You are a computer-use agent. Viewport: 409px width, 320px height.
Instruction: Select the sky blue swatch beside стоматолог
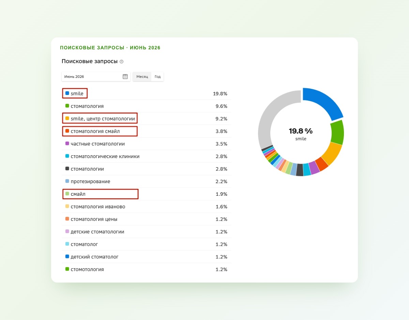pos(67,244)
